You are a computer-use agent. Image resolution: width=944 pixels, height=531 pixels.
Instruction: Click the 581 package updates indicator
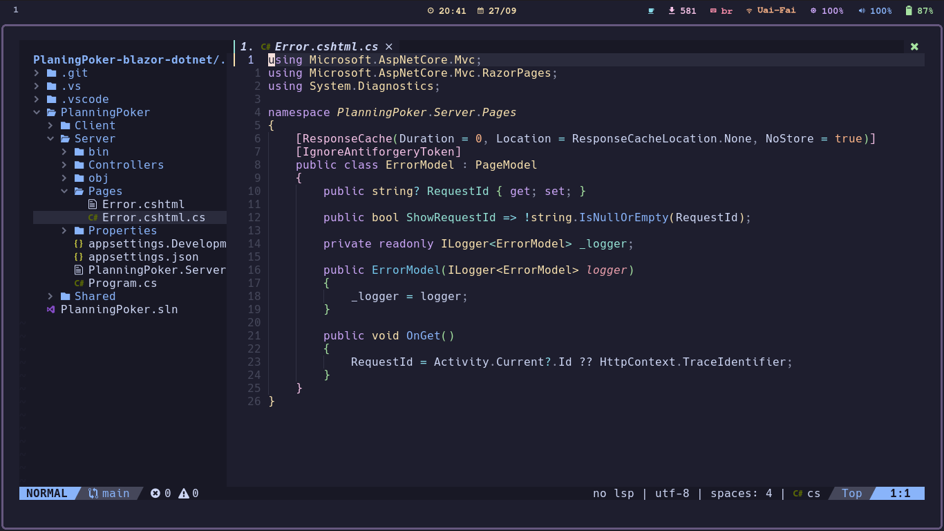point(682,10)
